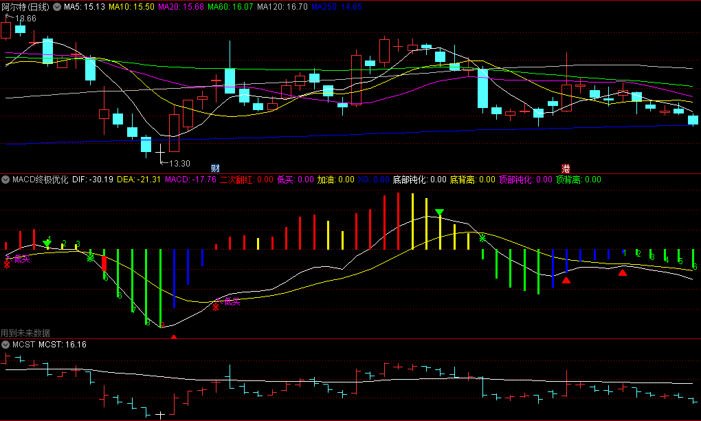Click the 财 financial event marker
Image resolution: width=701 pixels, height=421 pixels.
coord(216,169)
